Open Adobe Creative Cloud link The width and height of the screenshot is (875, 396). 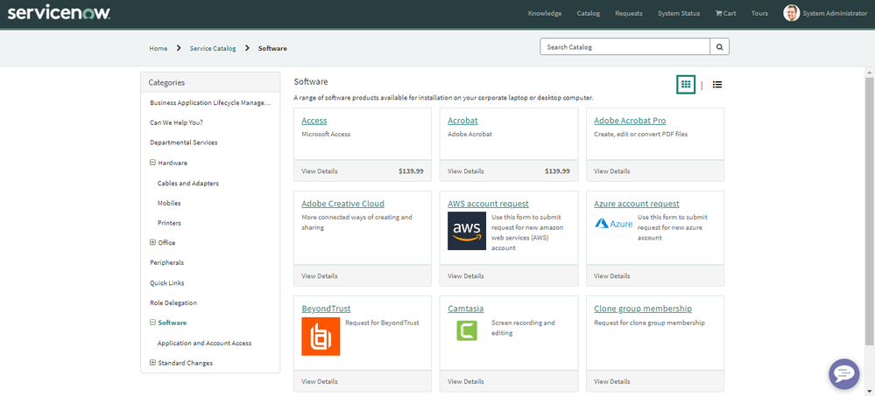[x=342, y=204]
